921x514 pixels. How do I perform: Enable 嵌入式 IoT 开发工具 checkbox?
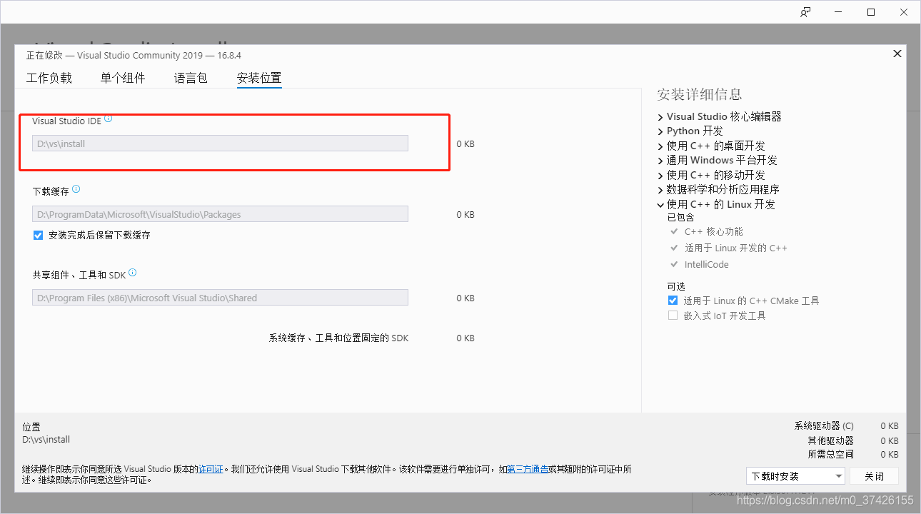pyautogui.click(x=673, y=316)
